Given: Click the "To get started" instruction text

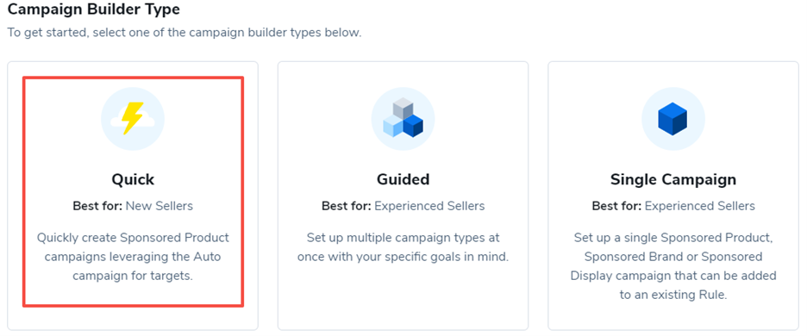Looking at the screenshot, I should [x=185, y=33].
